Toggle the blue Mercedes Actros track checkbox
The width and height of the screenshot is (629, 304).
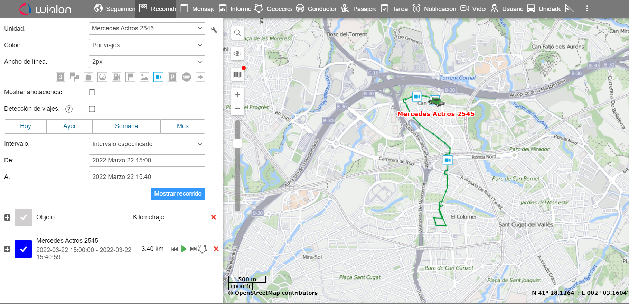pos(23,249)
